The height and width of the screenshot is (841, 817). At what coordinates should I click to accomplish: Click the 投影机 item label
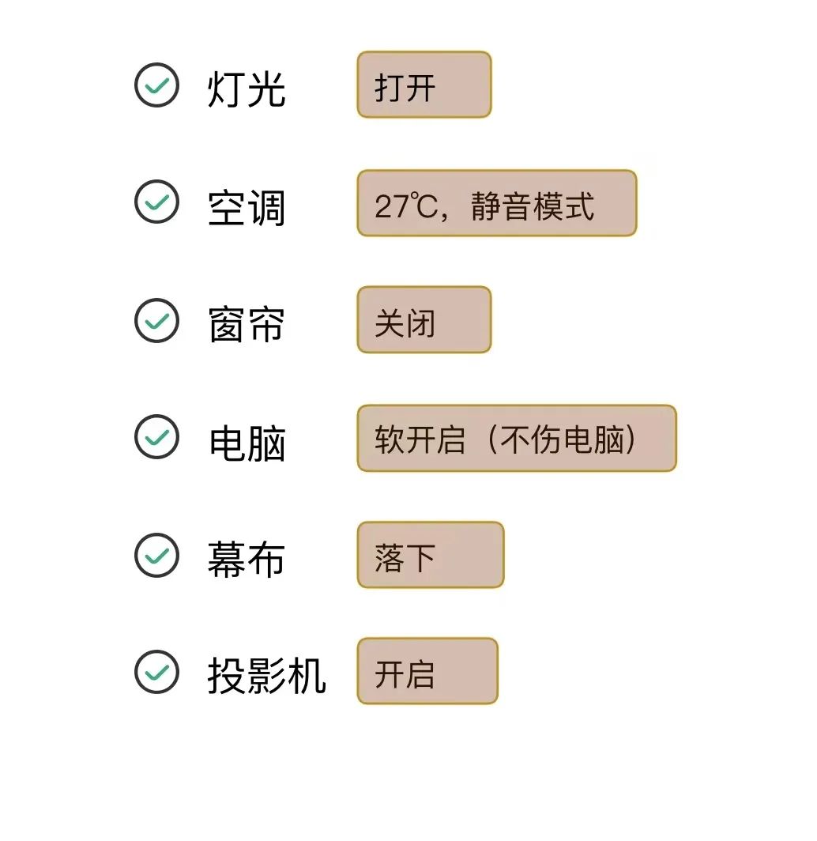(266, 676)
